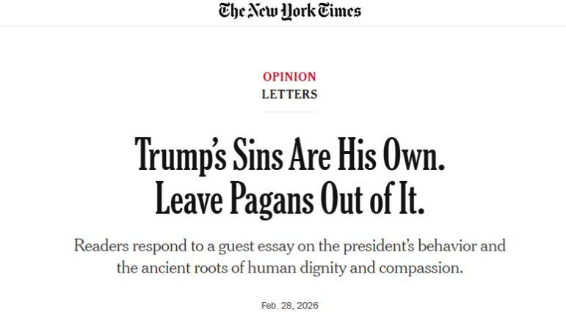Click the Feb. 28, 2026 publication date
Viewport: 566px width, 324px height.
[290, 305]
